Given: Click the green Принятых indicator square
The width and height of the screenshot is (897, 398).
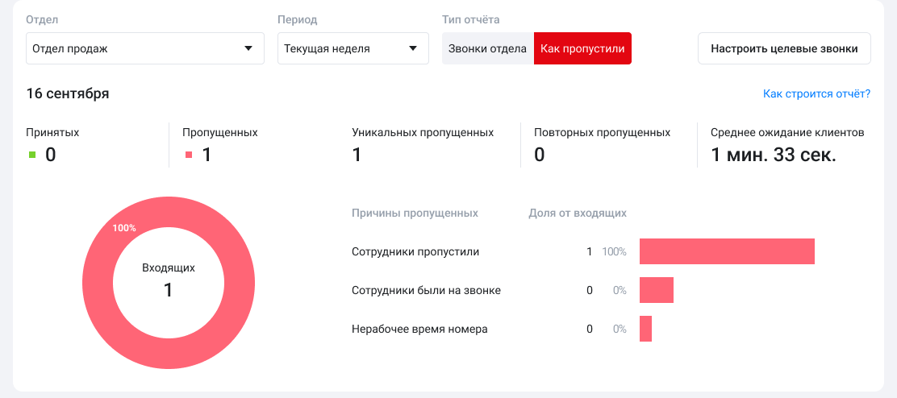Looking at the screenshot, I should coord(32,155).
